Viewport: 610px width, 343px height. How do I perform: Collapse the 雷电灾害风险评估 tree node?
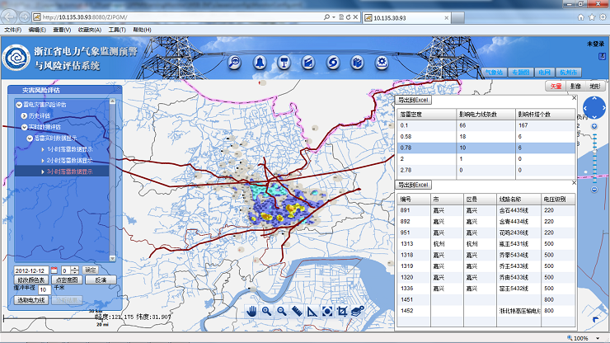(x=18, y=105)
